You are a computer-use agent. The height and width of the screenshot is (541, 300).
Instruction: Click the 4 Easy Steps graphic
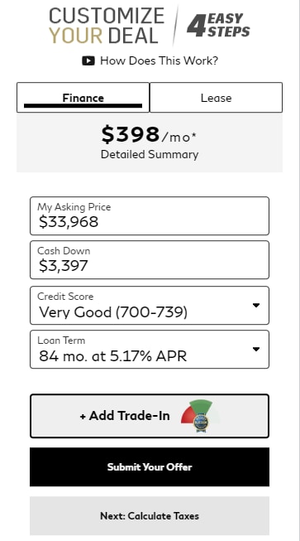[x=218, y=25]
